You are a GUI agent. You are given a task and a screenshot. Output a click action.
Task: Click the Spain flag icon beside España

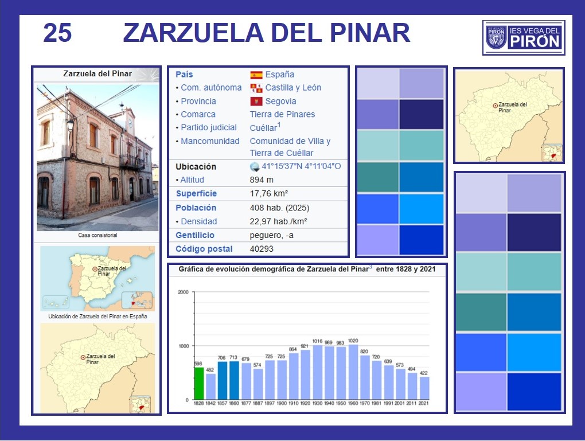pyautogui.click(x=256, y=75)
